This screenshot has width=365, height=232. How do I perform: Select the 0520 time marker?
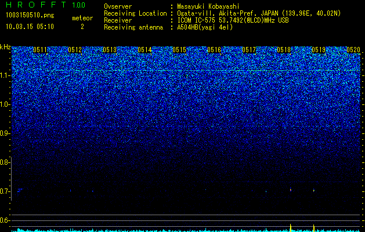tap(353, 50)
